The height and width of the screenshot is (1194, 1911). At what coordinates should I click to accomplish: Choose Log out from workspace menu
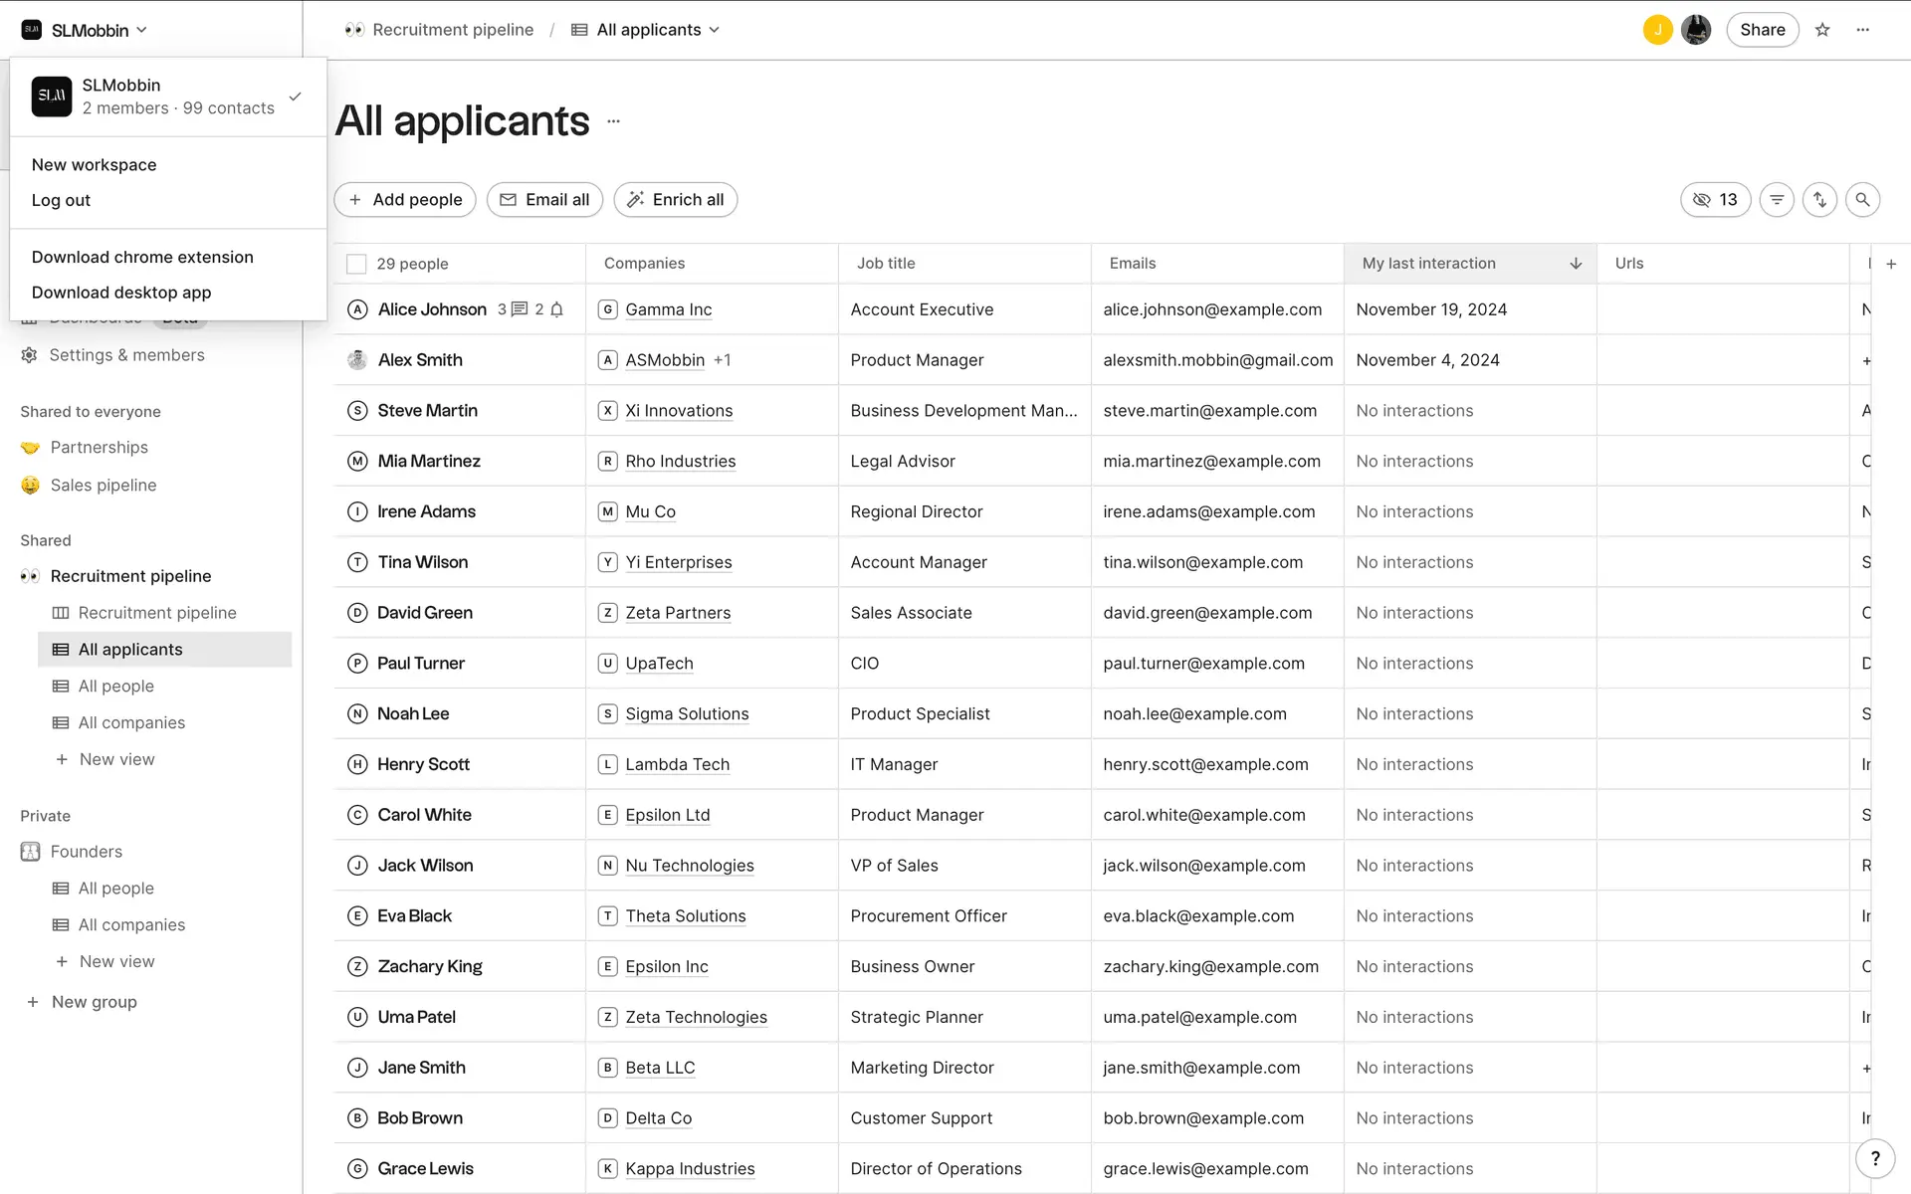61,200
